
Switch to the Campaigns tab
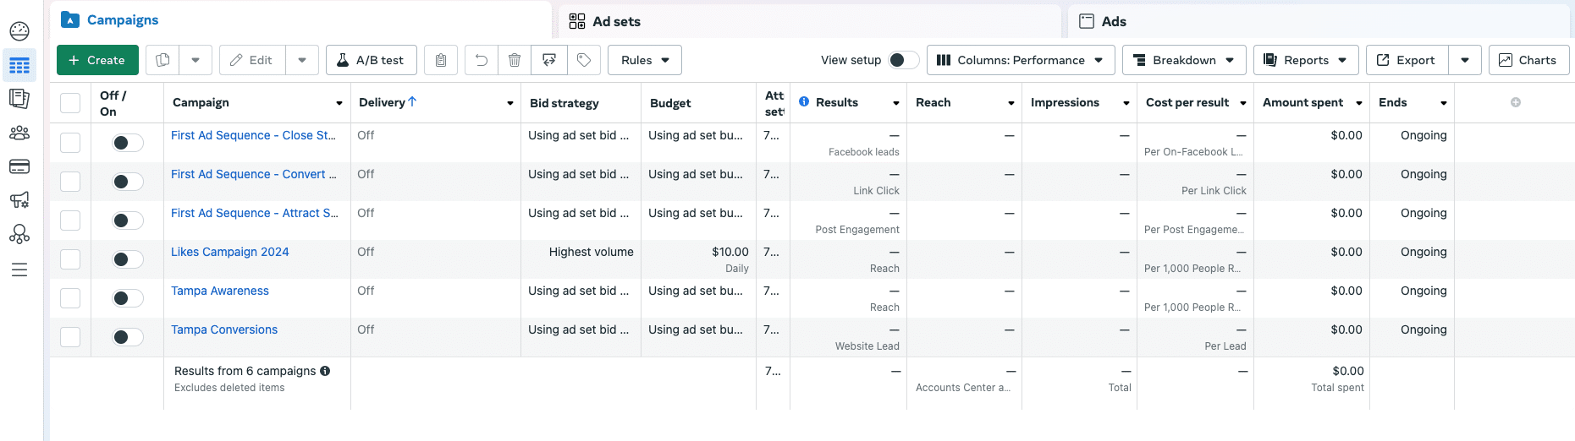click(301, 20)
